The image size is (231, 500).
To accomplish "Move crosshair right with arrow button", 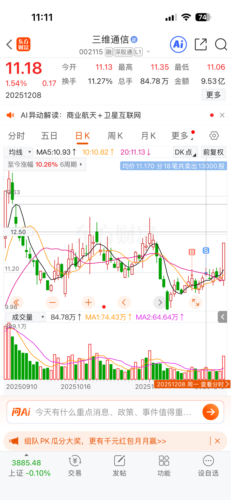I will 160,302.
